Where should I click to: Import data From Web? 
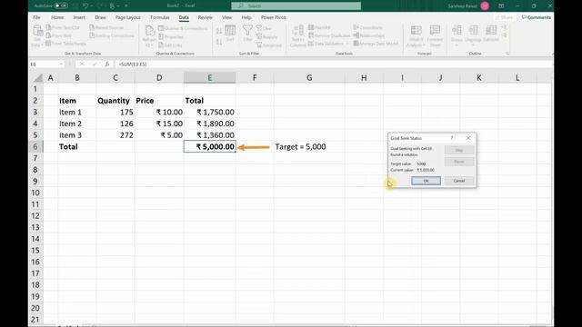coord(58,35)
